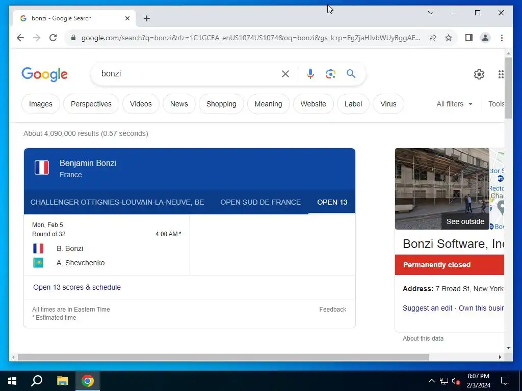Open About this data link
This screenshot has height=391, width=522.
[x=423, y=339]
